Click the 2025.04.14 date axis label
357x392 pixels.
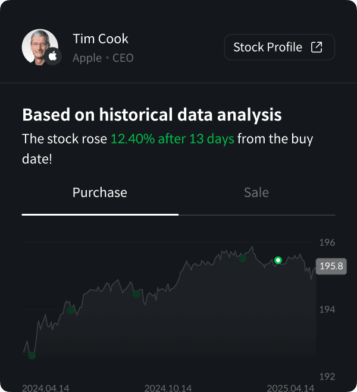[x=290, y=388]
